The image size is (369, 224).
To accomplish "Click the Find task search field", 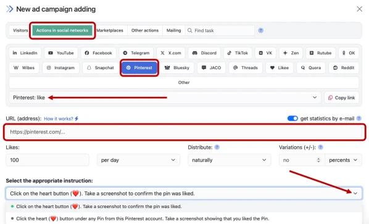I will tap(220, 30).
